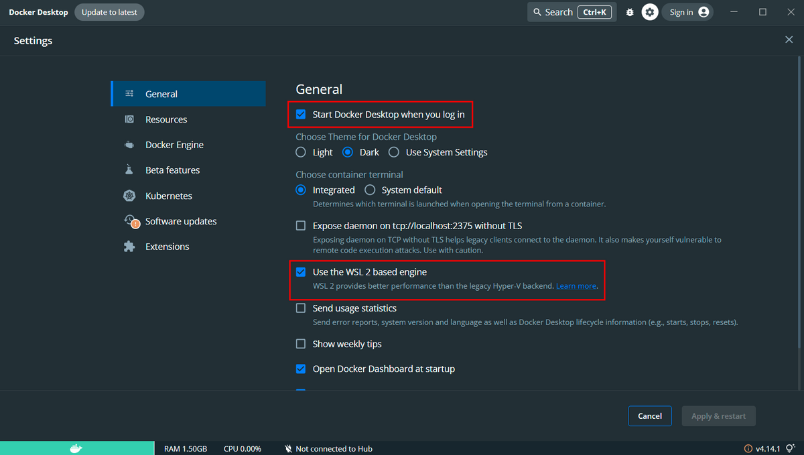The height and width of the screenshot is (455, 804).
Task: Open the Learn more link for WSL 2
Action: [576, 286]
